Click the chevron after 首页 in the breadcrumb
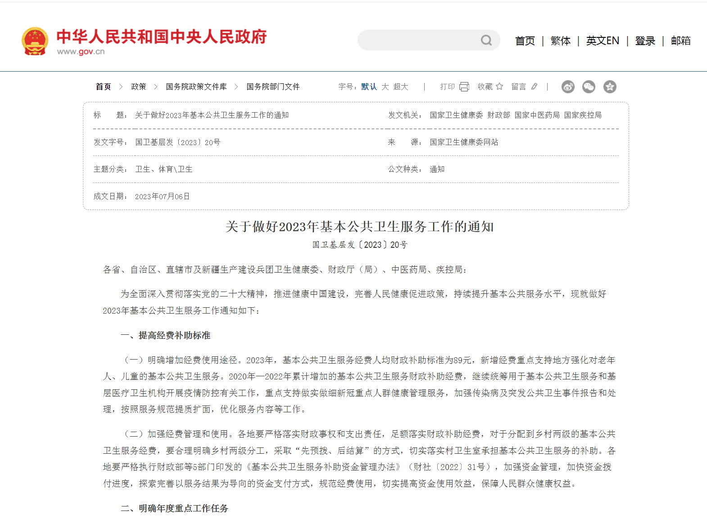 point(121,87)
